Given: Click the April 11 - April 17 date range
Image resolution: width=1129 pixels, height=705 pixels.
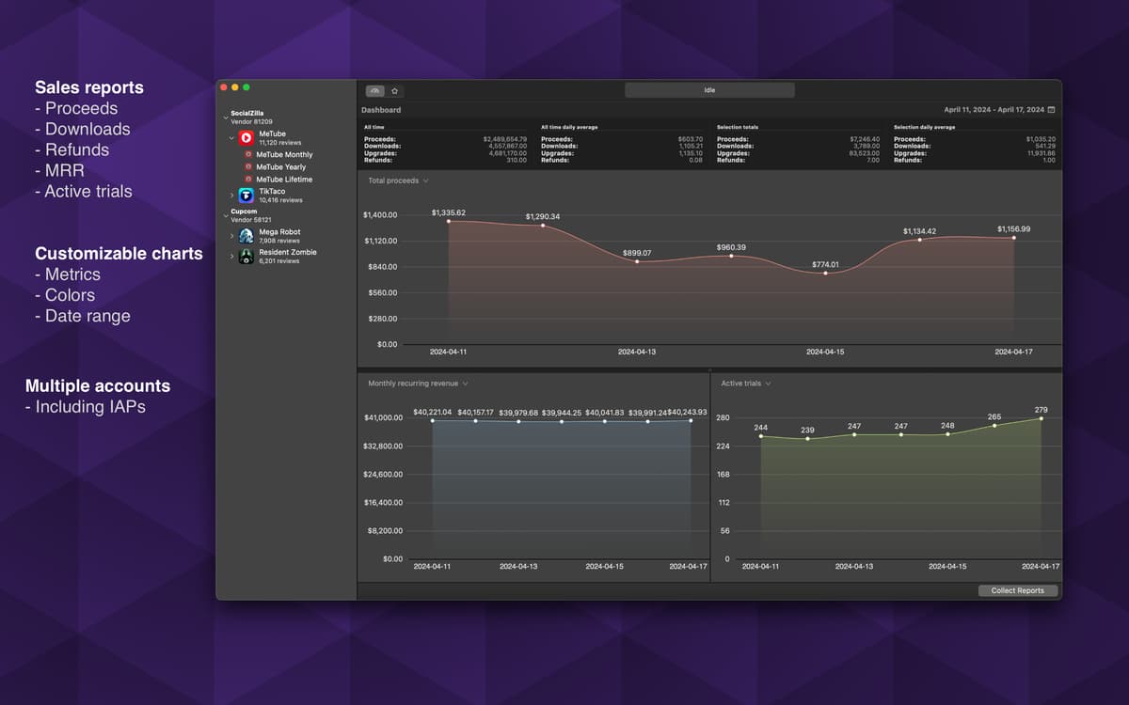Looking at the screenshot, I should [994, 110].
